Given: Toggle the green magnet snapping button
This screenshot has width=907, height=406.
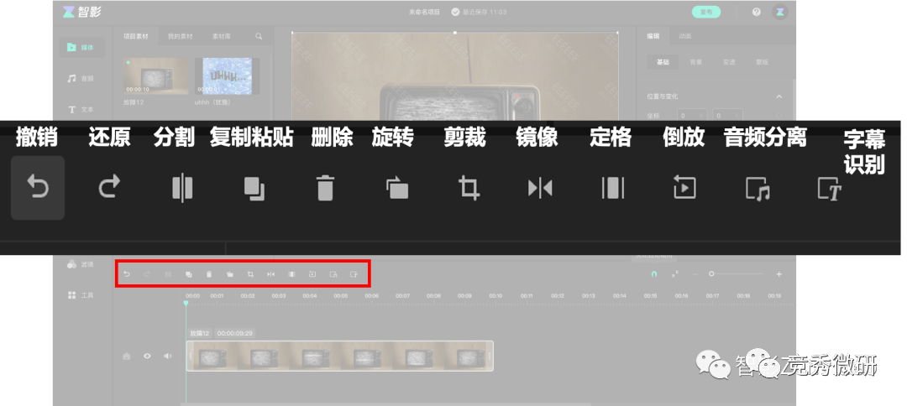Looking at the screenshot, I should pos(654,274).
